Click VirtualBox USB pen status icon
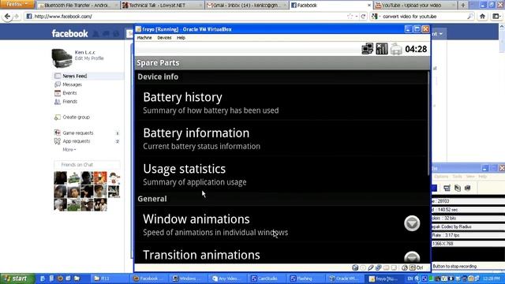Viewport: 505px width, 284px height. pyautogui.click(x=371, y=267)
